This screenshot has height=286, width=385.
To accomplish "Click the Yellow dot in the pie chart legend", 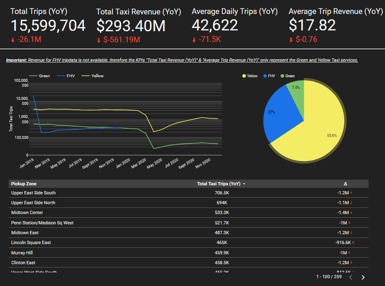I will click(x=243, y=76).
